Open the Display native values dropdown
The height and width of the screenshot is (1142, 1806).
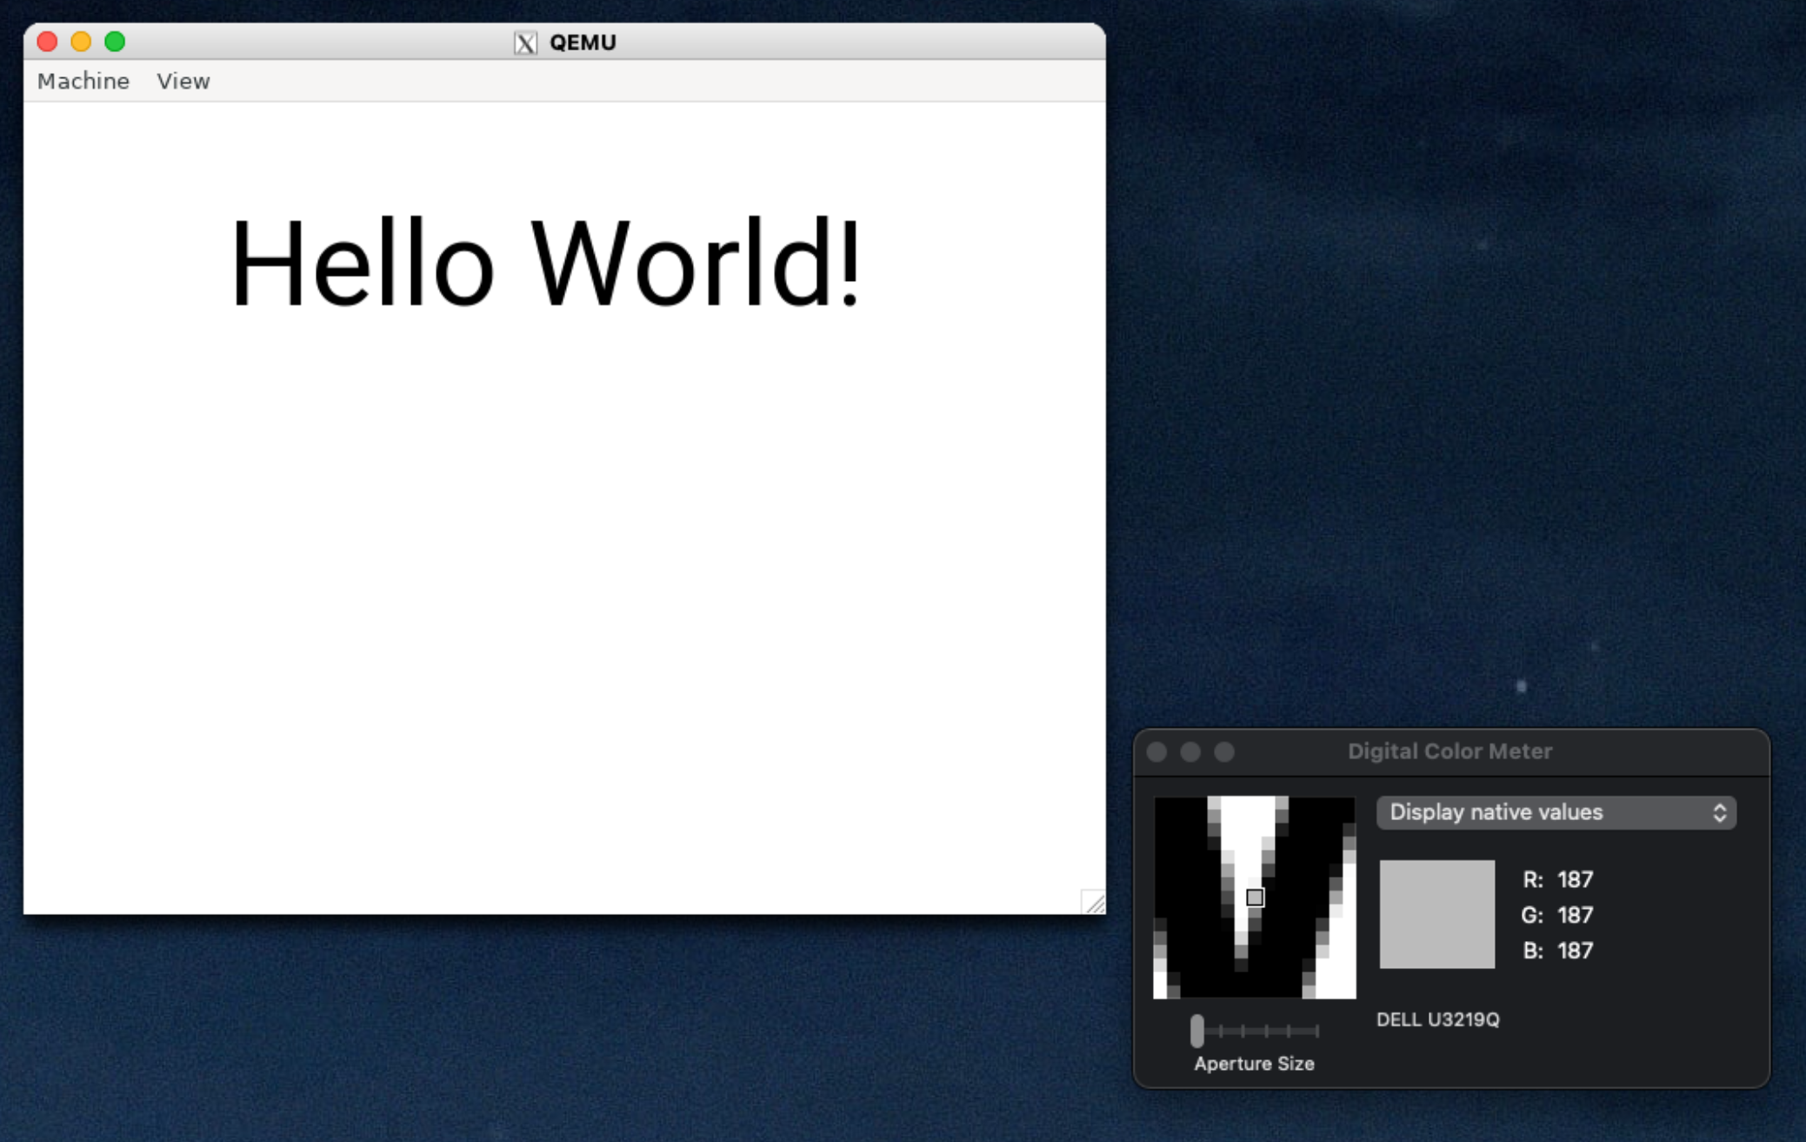(x=1556, y=812)
